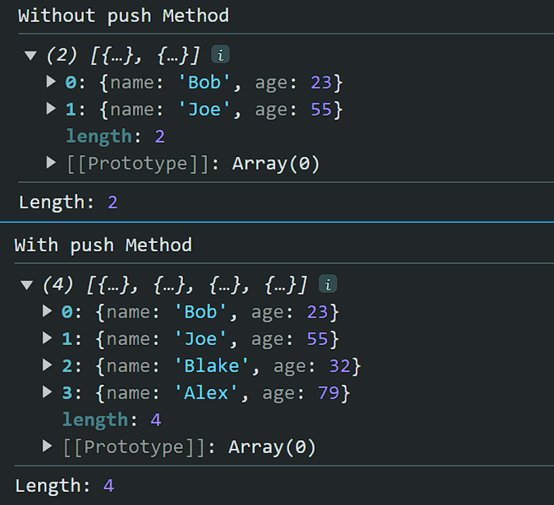Click the age value 79 for Alex
Screen dimensions: 554x505
click(x=329, y=393)
